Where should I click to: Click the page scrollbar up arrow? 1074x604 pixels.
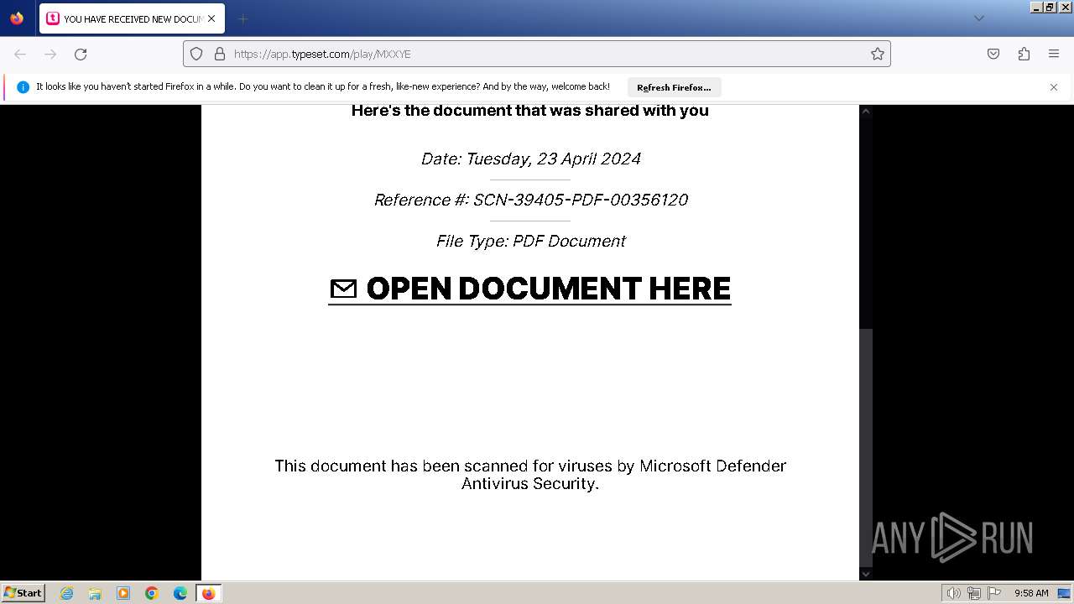(866, 111)
